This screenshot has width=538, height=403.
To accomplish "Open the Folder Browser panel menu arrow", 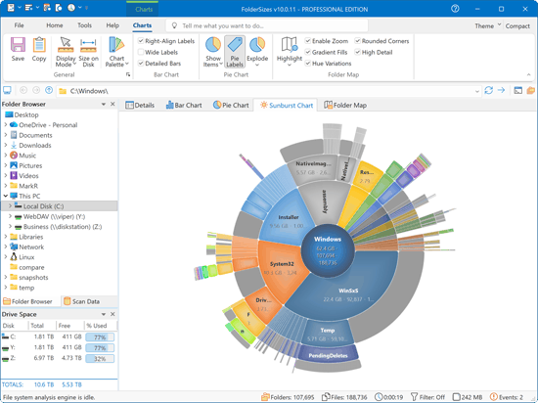I will click(x=104, y=104).
